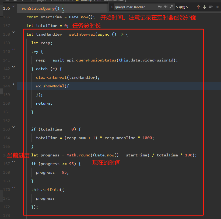The image size is (221, 219).
Task: Collapse the catch block fold at line 142
Action: [13, 67]
